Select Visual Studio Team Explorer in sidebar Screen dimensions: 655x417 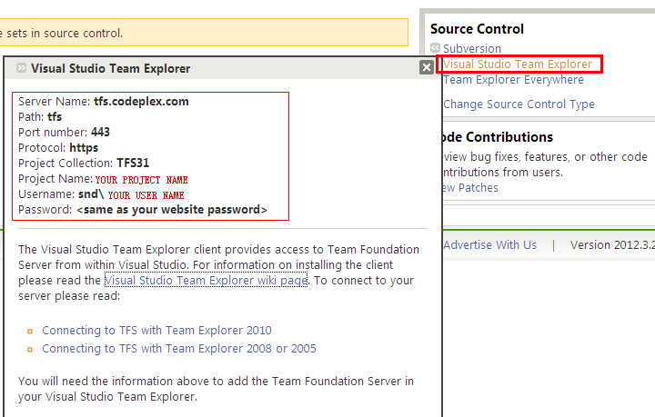pyautogui.click(x=518, y=65)
